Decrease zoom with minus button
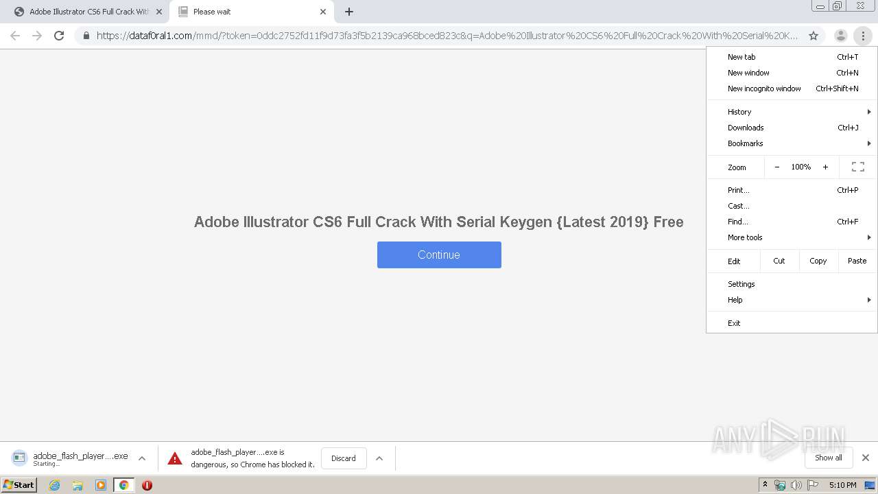Viewport: 878px width, 494px height. (x=776, y=167)
